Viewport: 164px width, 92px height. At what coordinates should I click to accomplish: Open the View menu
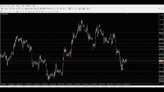[8, 6]
